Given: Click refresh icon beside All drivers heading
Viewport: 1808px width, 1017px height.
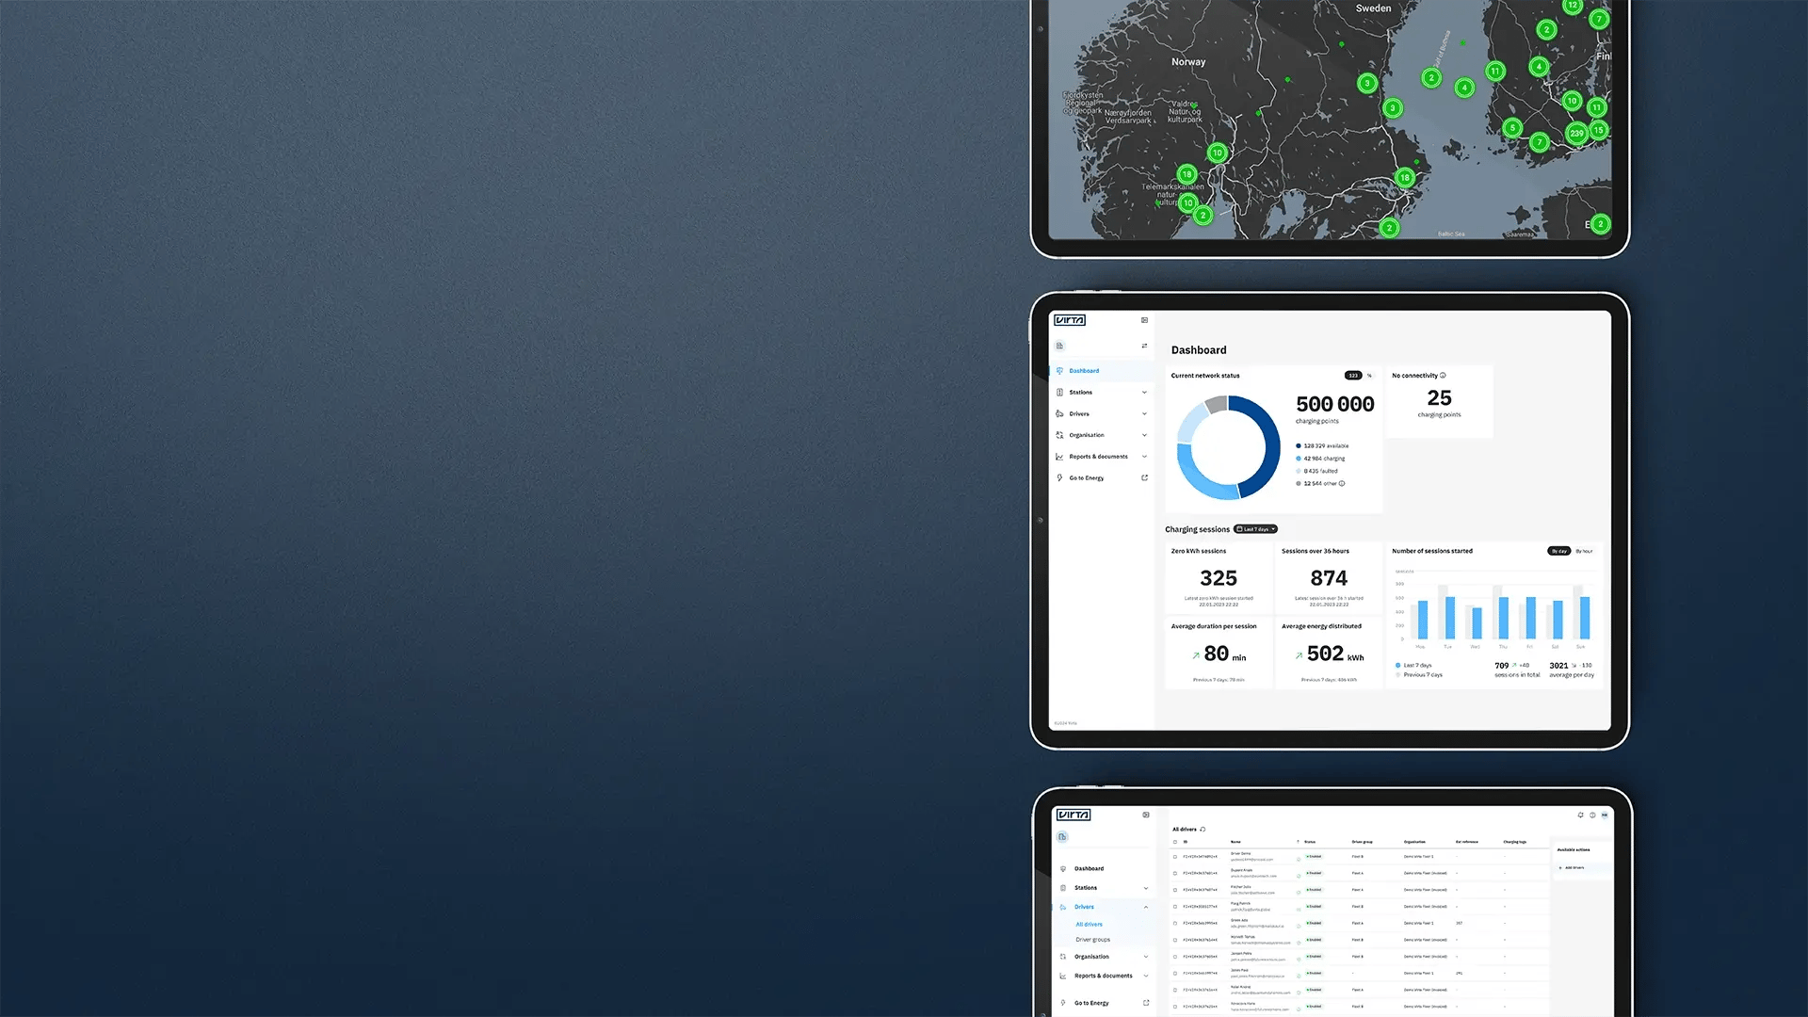Looking at the screenshot, I should tap(1203, 830).
